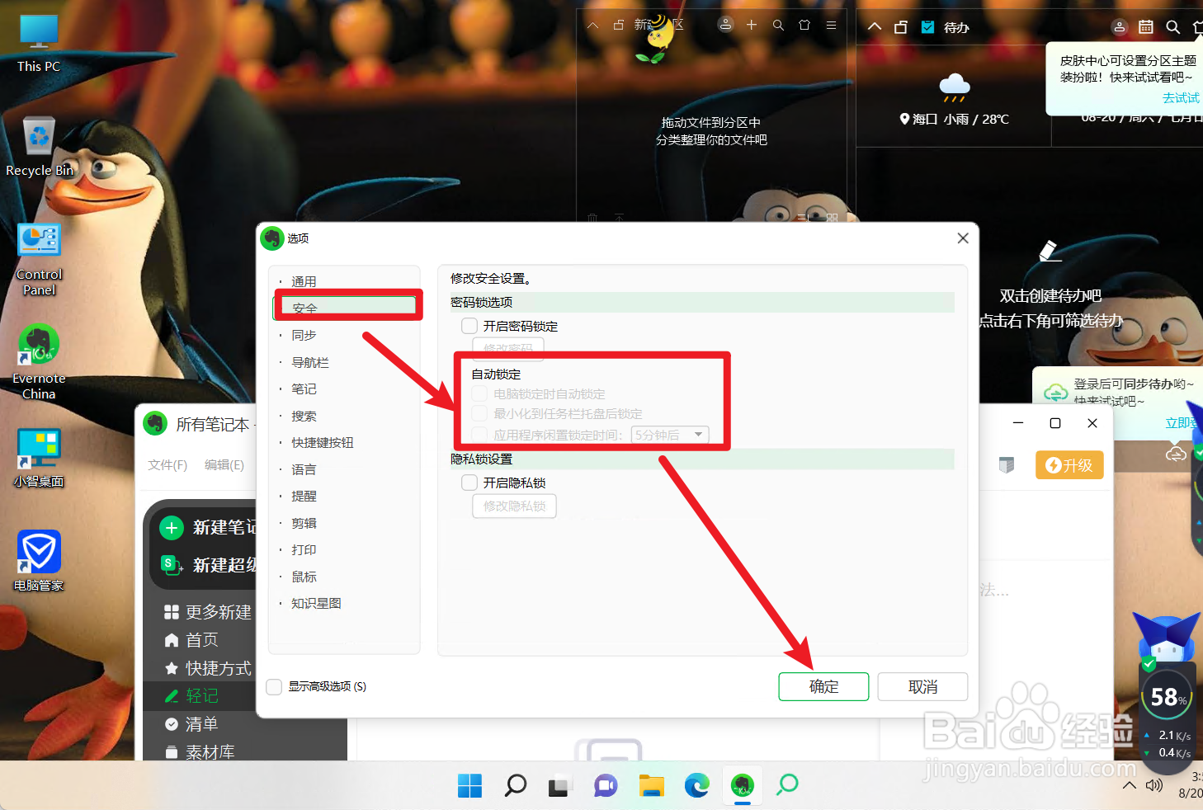Open the 轻记 entry in Evernote sidebar
Image resolution: width=1203 pixels, height=810 pixels.
(191, 696)
